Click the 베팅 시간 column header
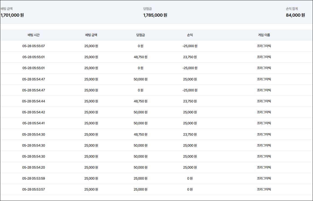Screen dimensions: 313x201 click(34, 35)
